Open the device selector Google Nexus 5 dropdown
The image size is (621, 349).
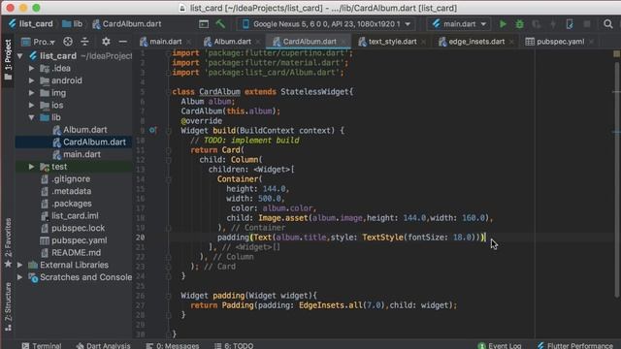[x=326, y=24]
